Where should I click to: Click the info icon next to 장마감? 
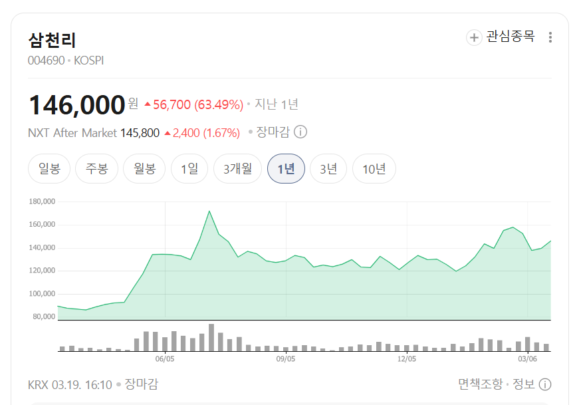300,132
